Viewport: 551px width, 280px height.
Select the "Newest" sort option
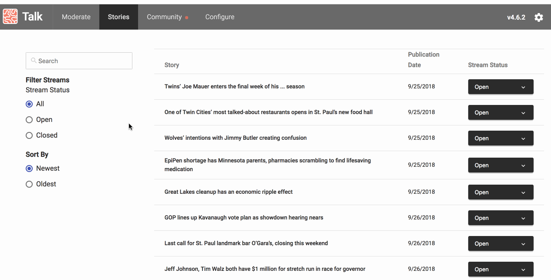pyautogui.click(x=29, y=168)
